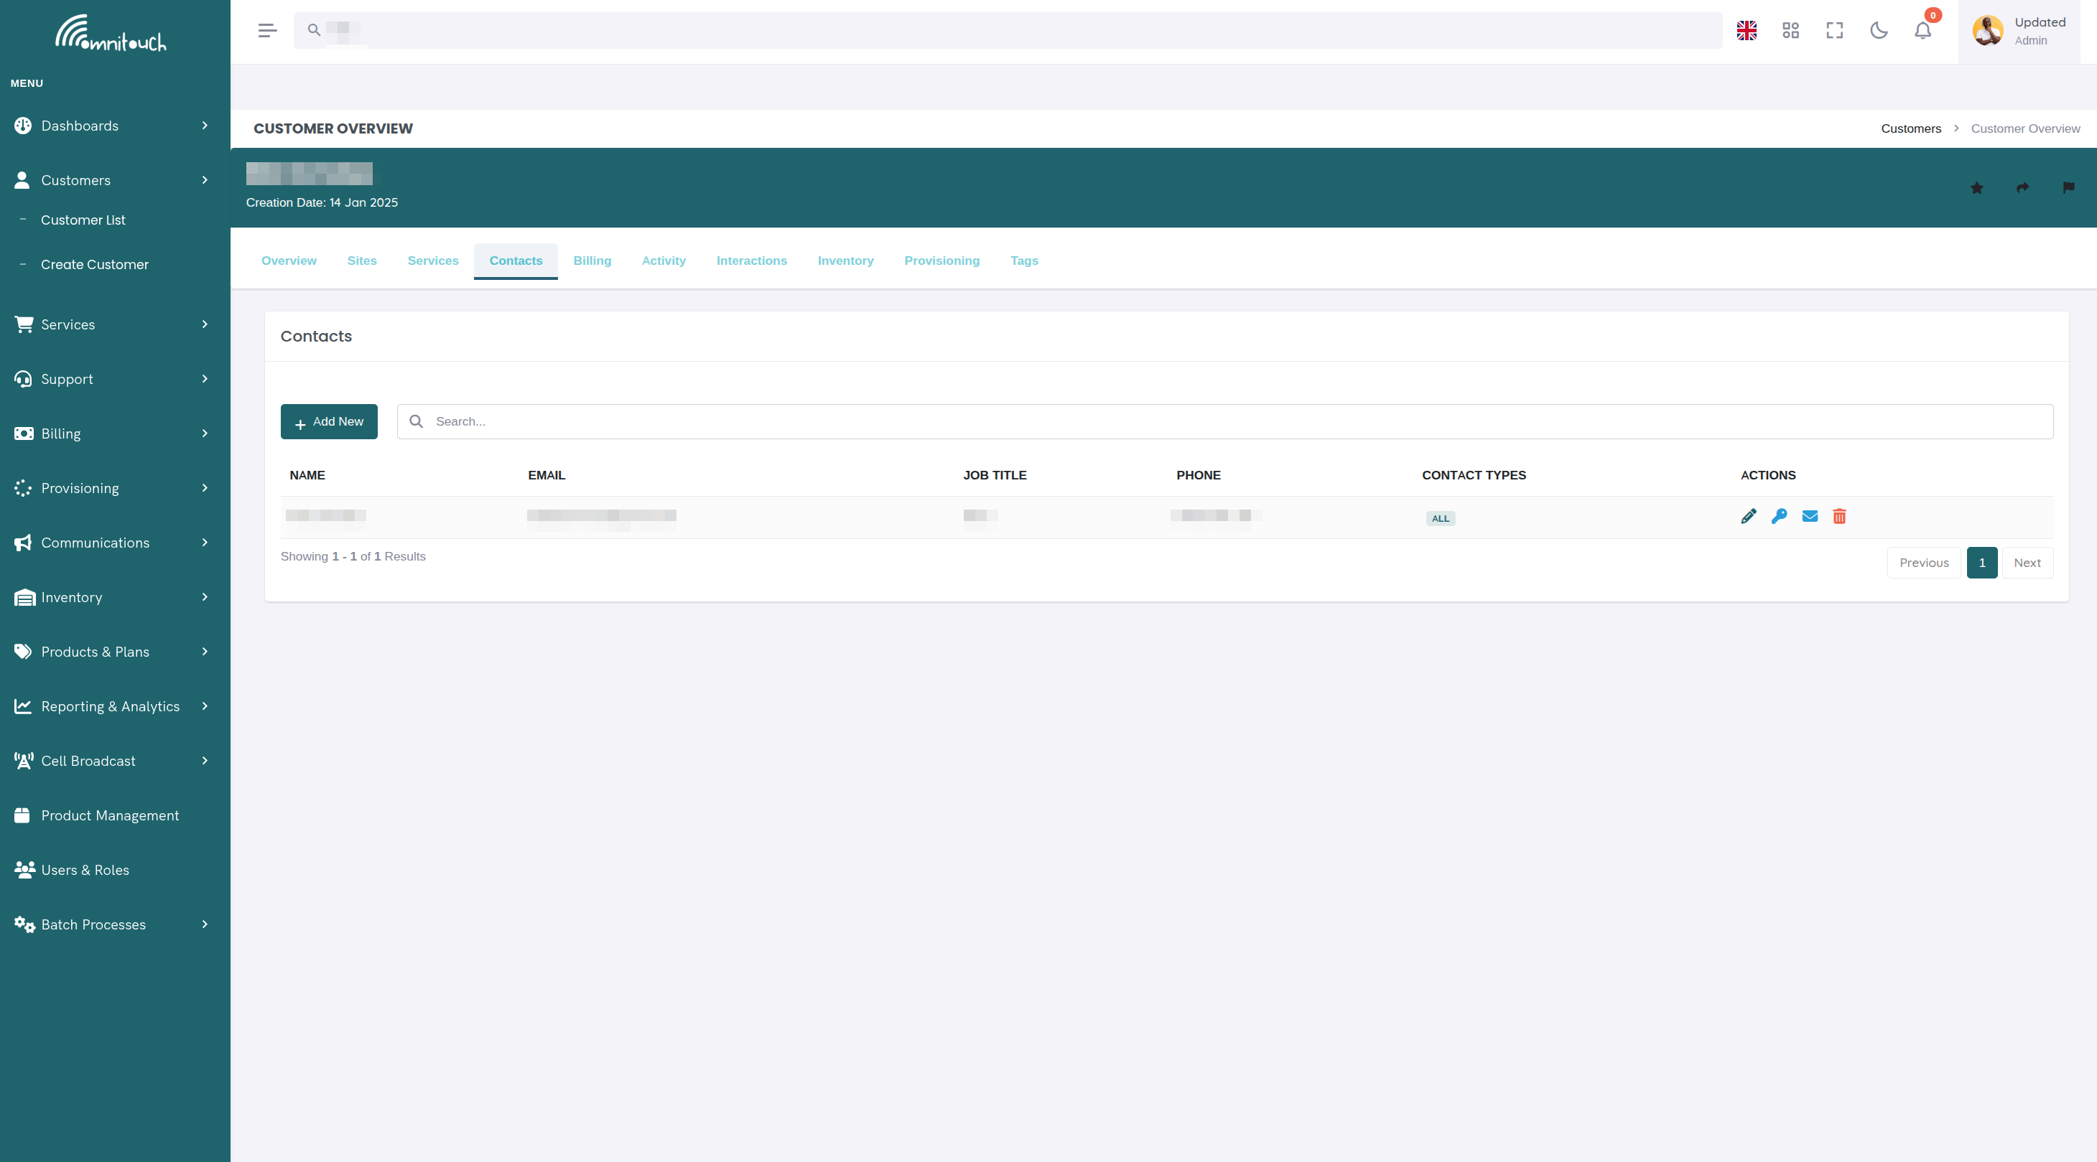Click the key icon for the contact
Screen dimensions: 2097x1162
[1779, 516]
